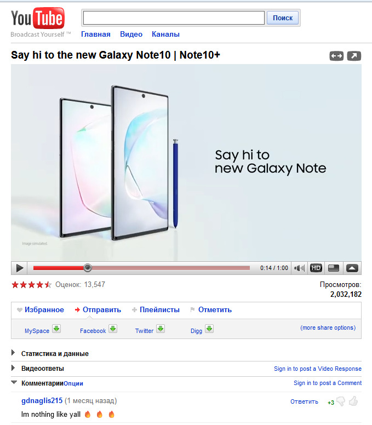Thumbs up the gdnaglis215 comment
372x425 pixels.
tap(353, 401)
